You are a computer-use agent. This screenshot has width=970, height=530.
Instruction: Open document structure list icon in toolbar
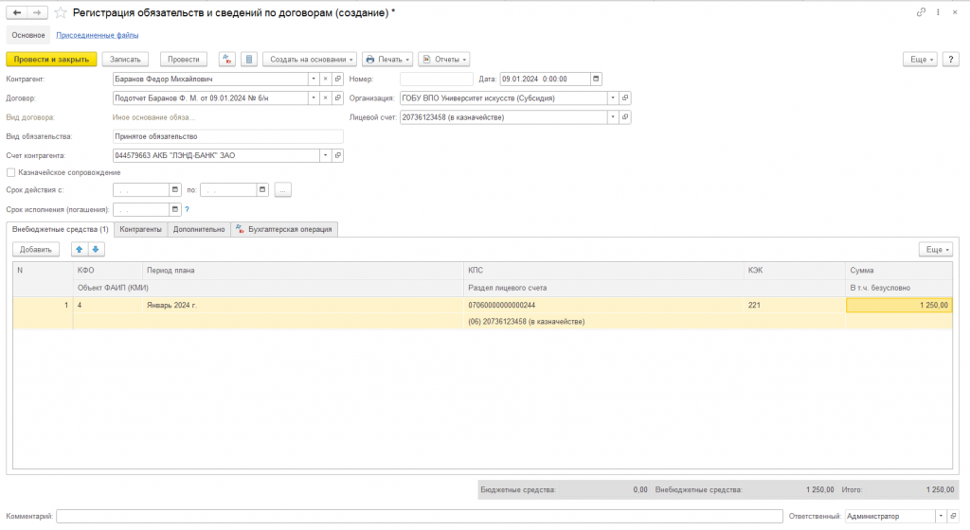(249, 60)
